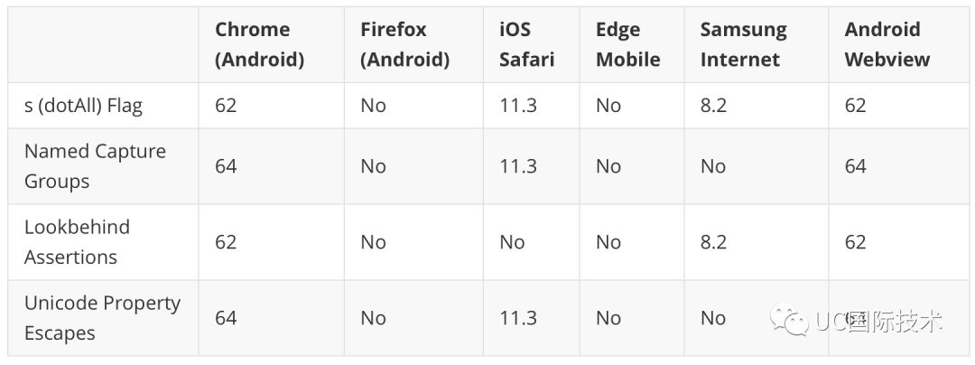The height and width of the screenshot is (365, 975).
Task: Click the Unicode Property Escapes row label
Action: [103, 318]
